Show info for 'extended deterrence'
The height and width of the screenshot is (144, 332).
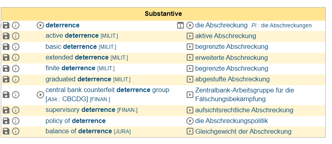tap(16, 58)
